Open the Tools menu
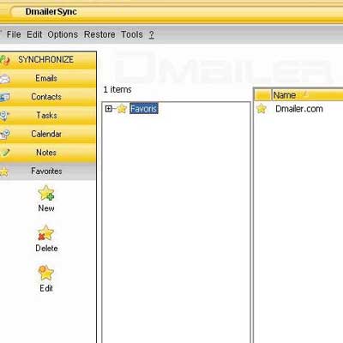Screen dimensions: 343x343 point(132,34)
